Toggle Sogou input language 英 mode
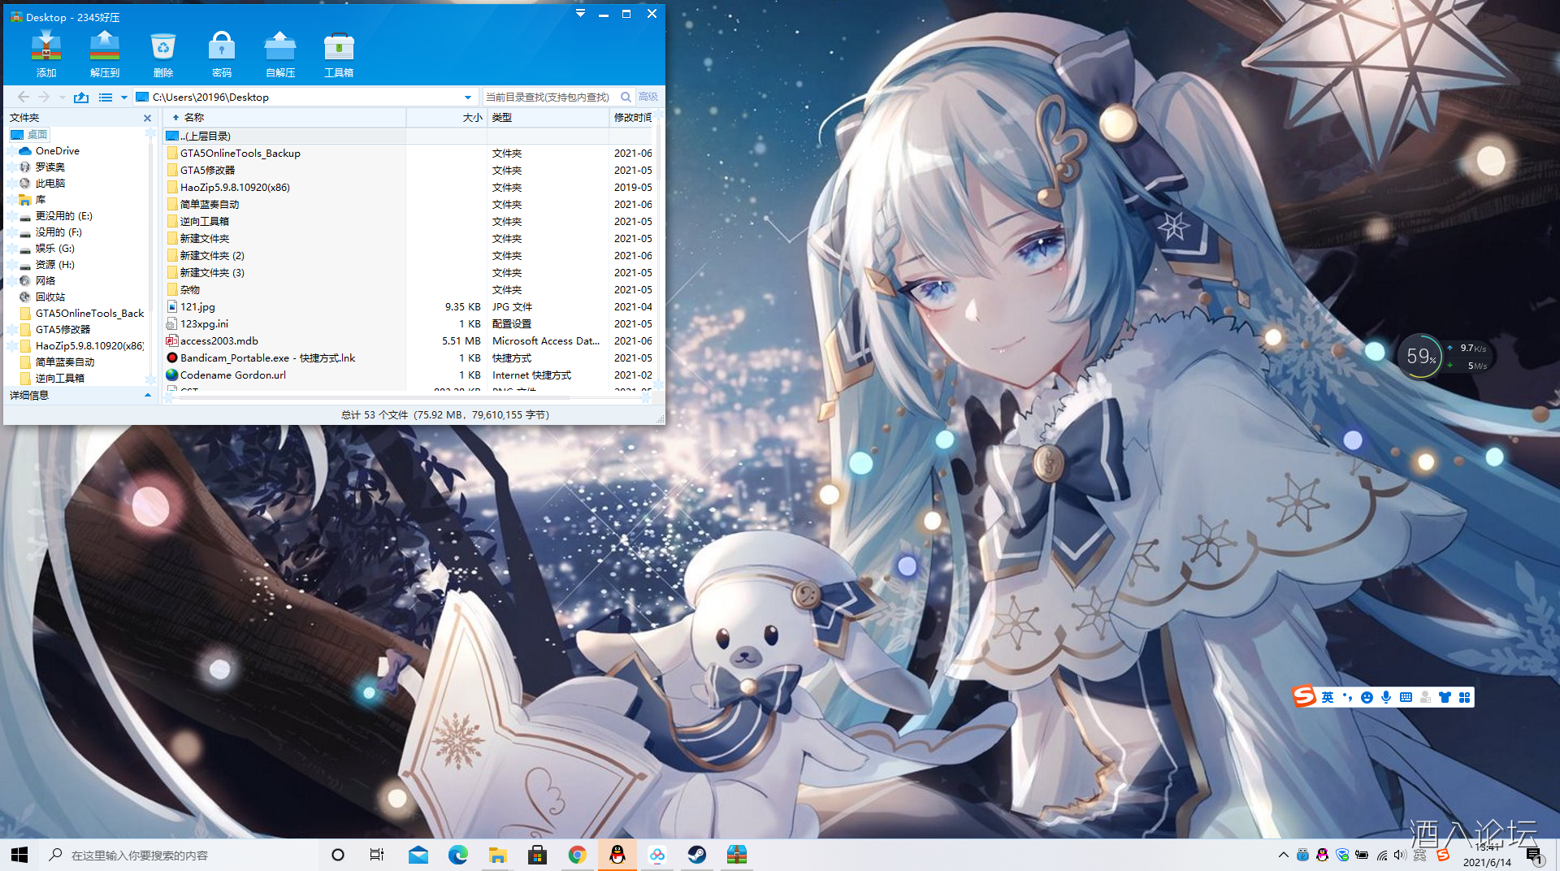This screenshot has width=1560, height=871. tap(1328, 697)
